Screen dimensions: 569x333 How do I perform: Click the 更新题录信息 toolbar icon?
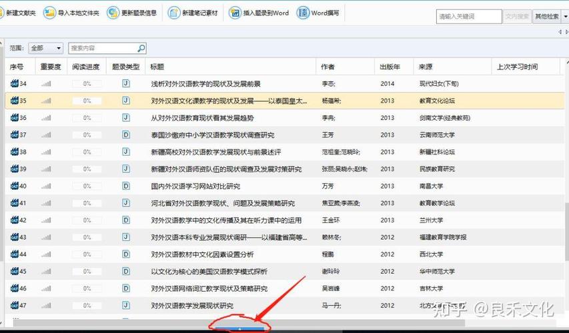tap(113, 13)
